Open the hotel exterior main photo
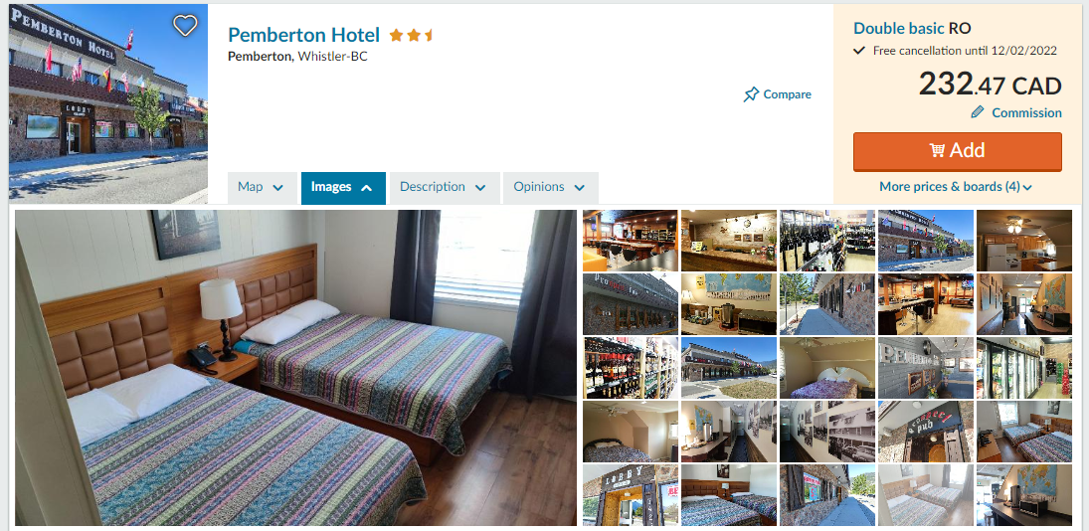The image size is (1089, 531). pyautogui.click(x=108, y=103)
